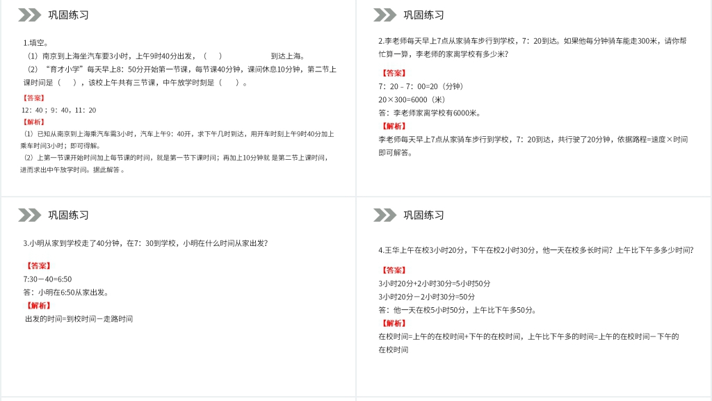Viewport: 712px width, 401px height.
Task: Click the red 【解析】 label on the 李老师 slide
Action: click(x=392, y=126)
